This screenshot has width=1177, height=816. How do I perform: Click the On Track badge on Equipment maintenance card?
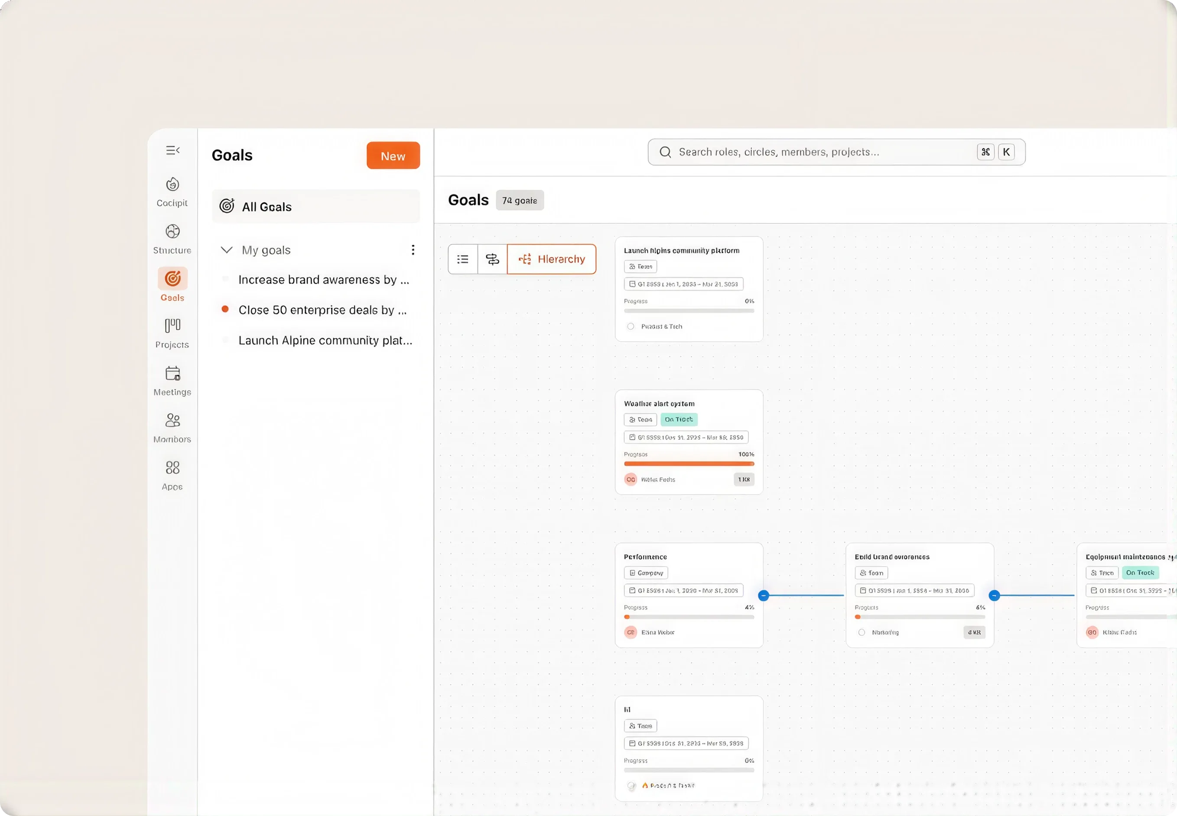[1140, 573]
